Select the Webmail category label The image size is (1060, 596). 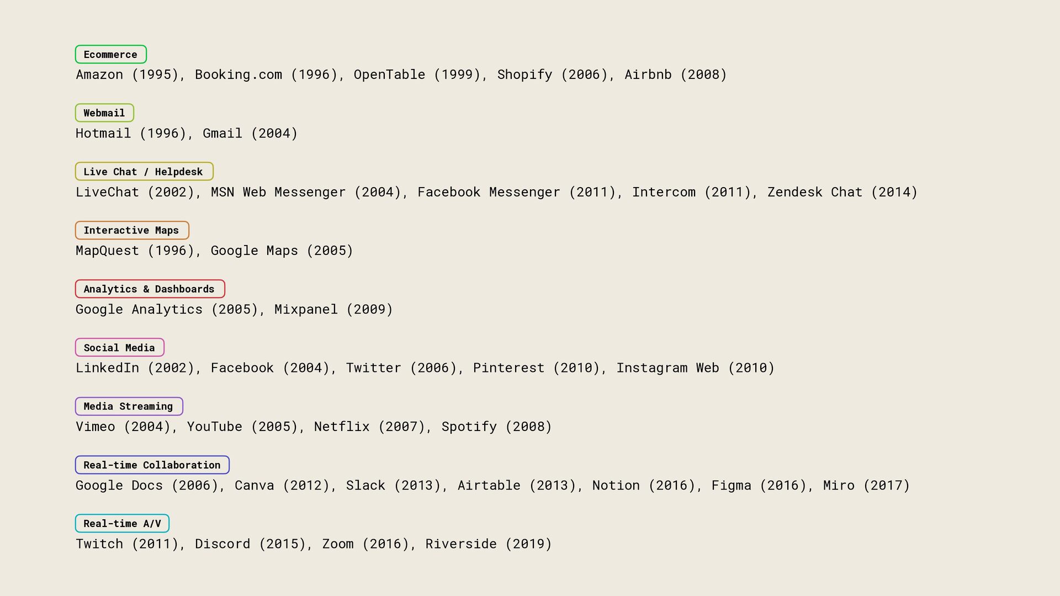(104, 113)
